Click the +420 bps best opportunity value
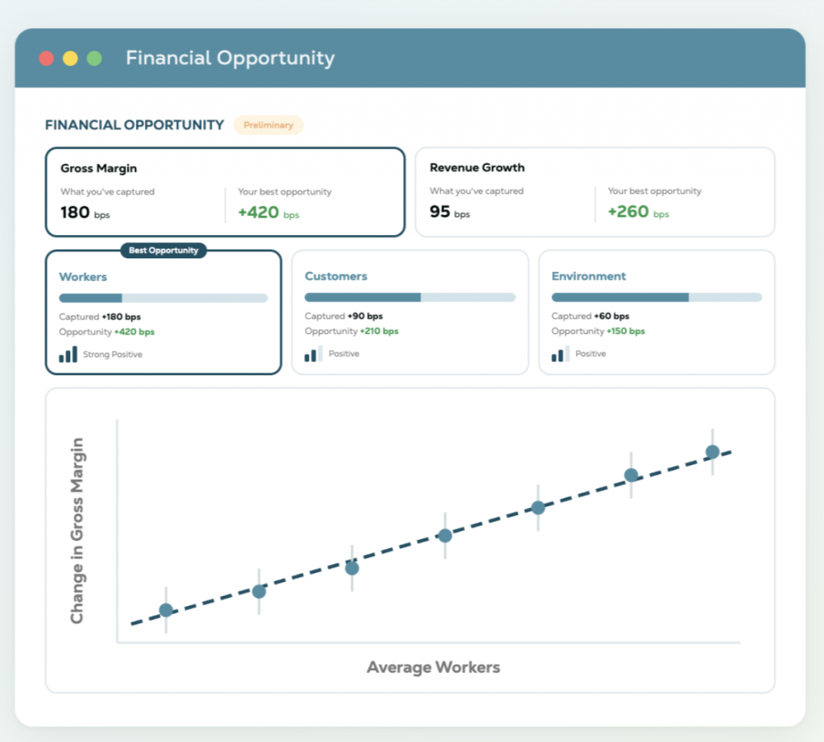This screenshot has width=824, height=742. [x=269, y=212]
